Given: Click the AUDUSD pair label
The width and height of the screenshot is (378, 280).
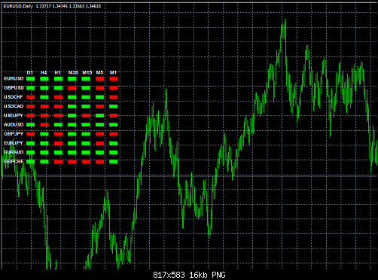Looking at the screenshot, I should click(x=14, y=125).
